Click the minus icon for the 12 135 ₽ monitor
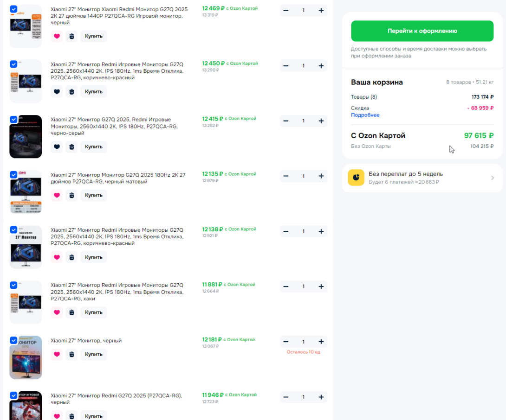The width and height of the screenshot is (506, 420). [286, 176]
